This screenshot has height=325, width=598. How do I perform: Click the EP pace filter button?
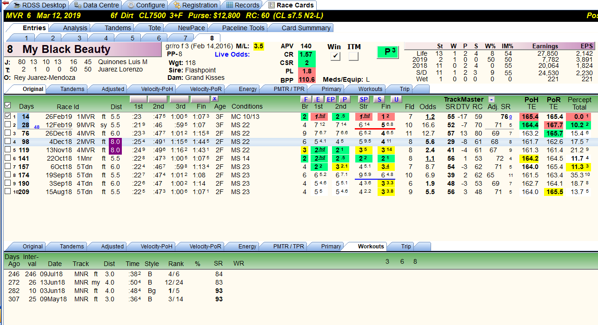pyautogui.click(x=331, y=99)
